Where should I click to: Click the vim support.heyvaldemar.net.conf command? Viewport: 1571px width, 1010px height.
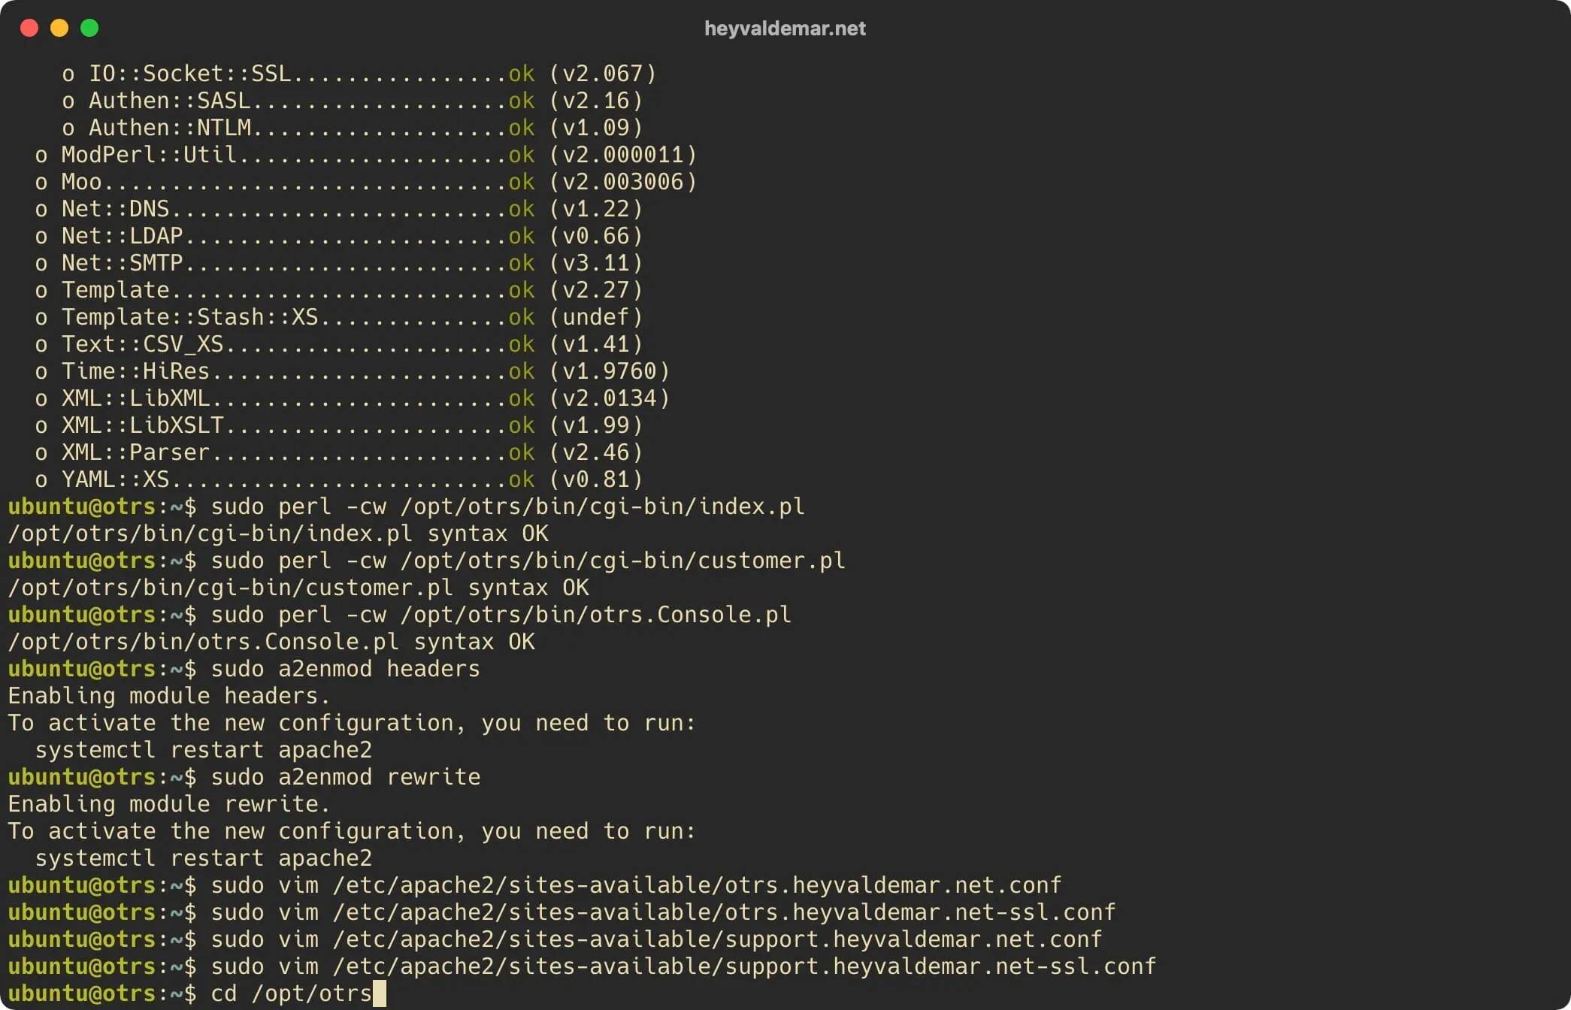656,939
